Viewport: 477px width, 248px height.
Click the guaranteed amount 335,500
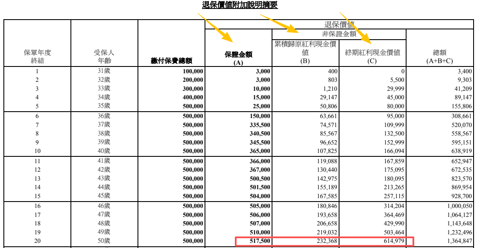tap(260, 125)
